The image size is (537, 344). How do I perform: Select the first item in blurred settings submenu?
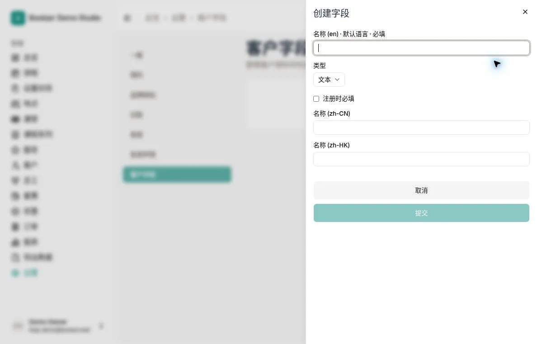pos(137,55)
